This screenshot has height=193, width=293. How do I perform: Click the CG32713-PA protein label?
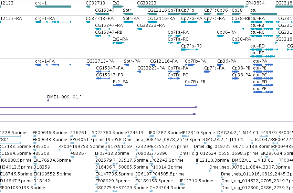click(x=100, y=61)
